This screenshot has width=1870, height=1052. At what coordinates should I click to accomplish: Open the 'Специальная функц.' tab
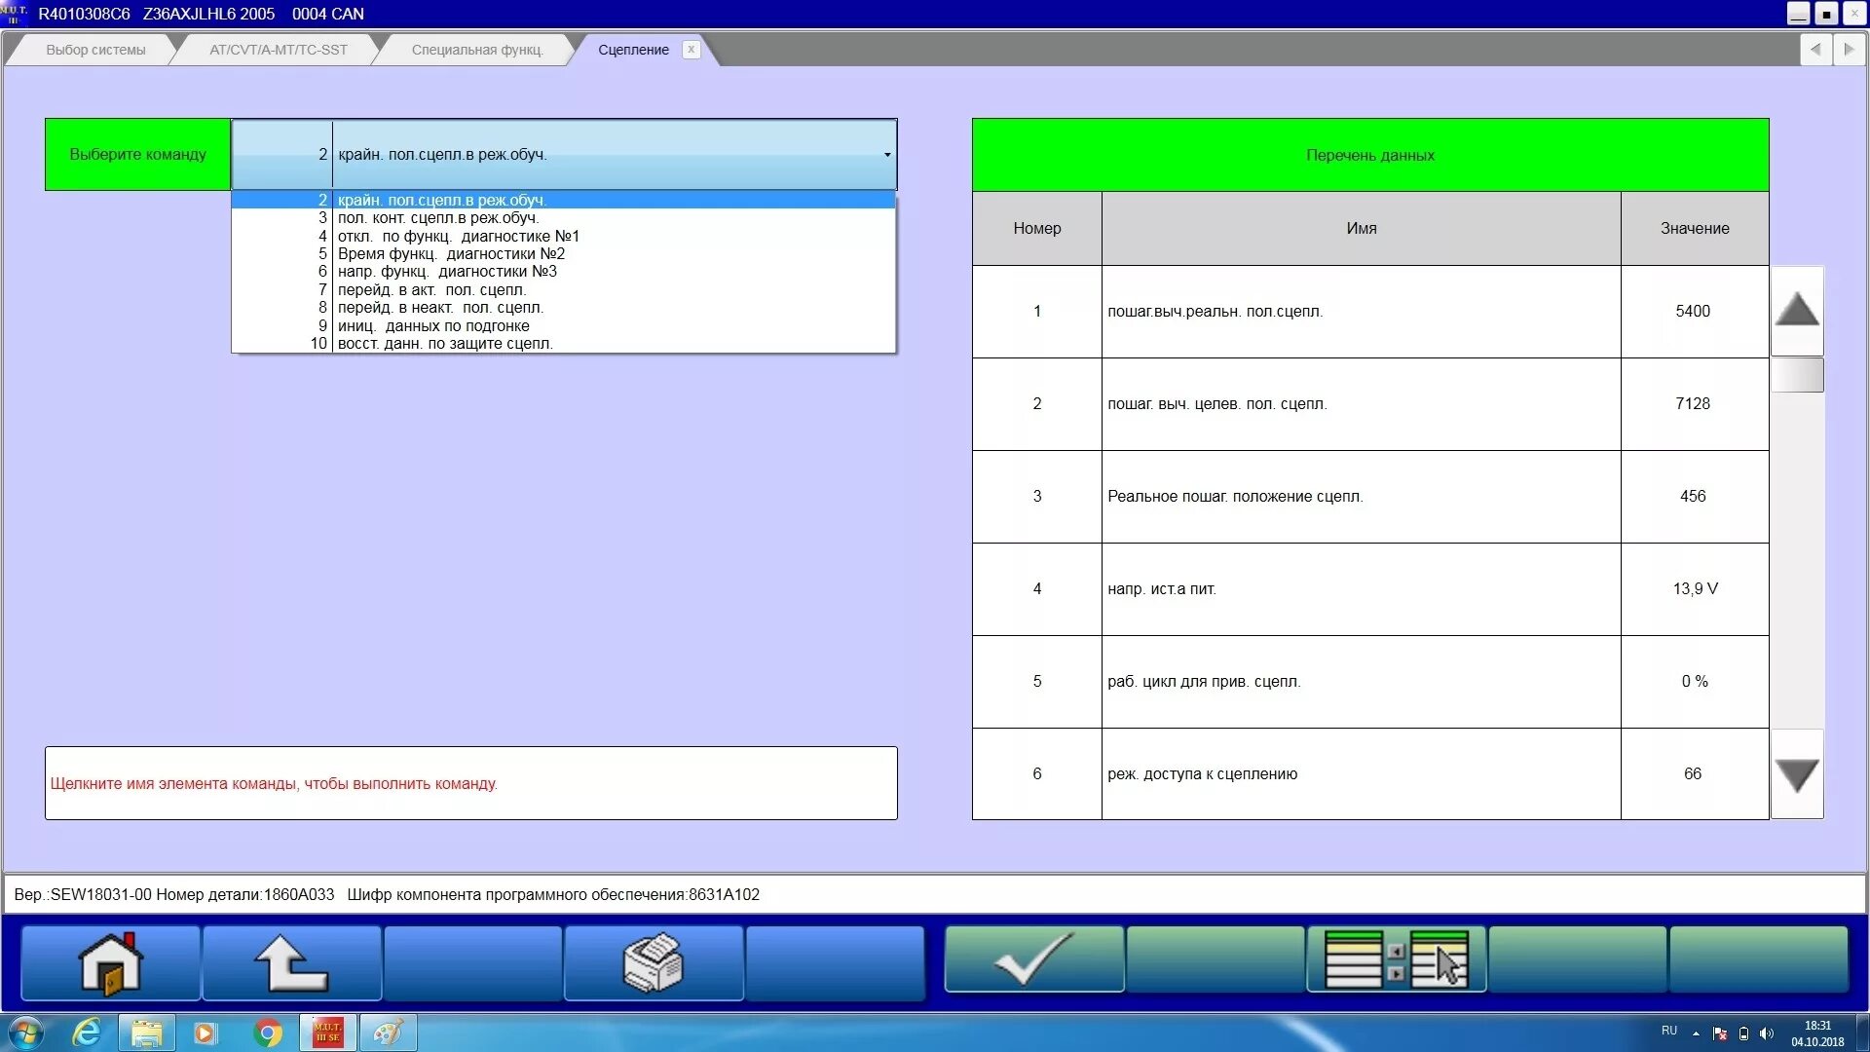476,50
